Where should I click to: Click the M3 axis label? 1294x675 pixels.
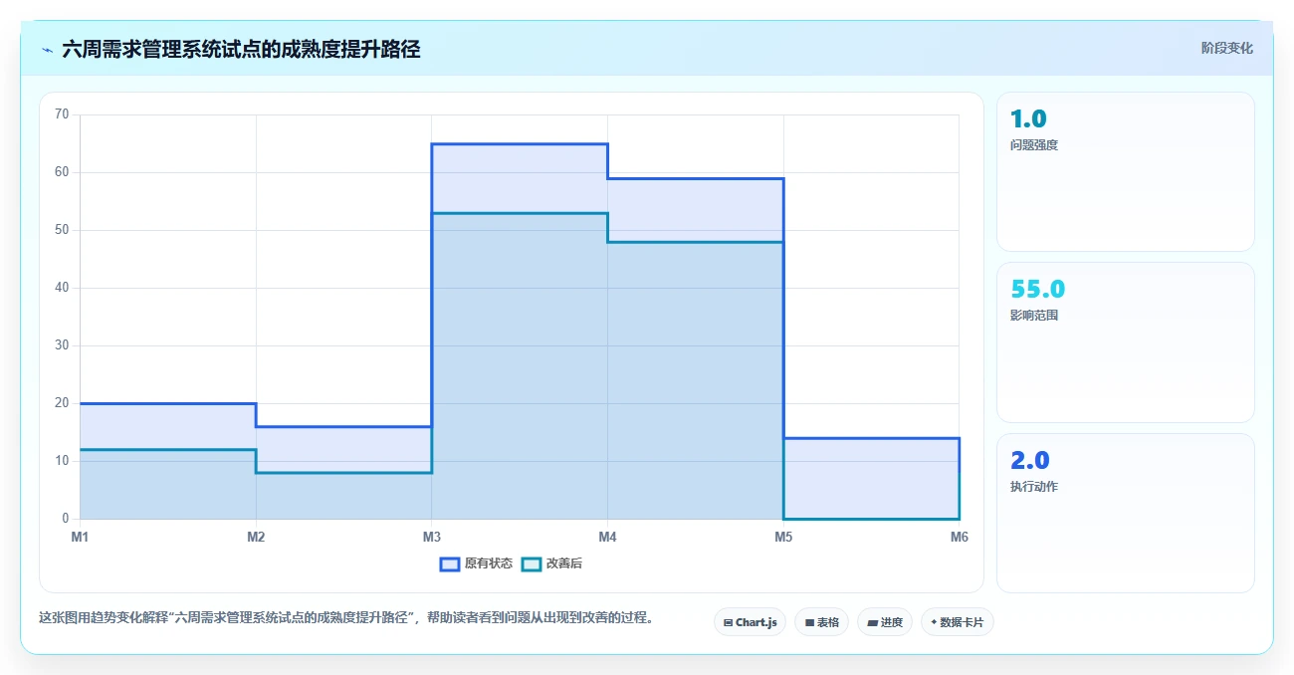[431, 537]
